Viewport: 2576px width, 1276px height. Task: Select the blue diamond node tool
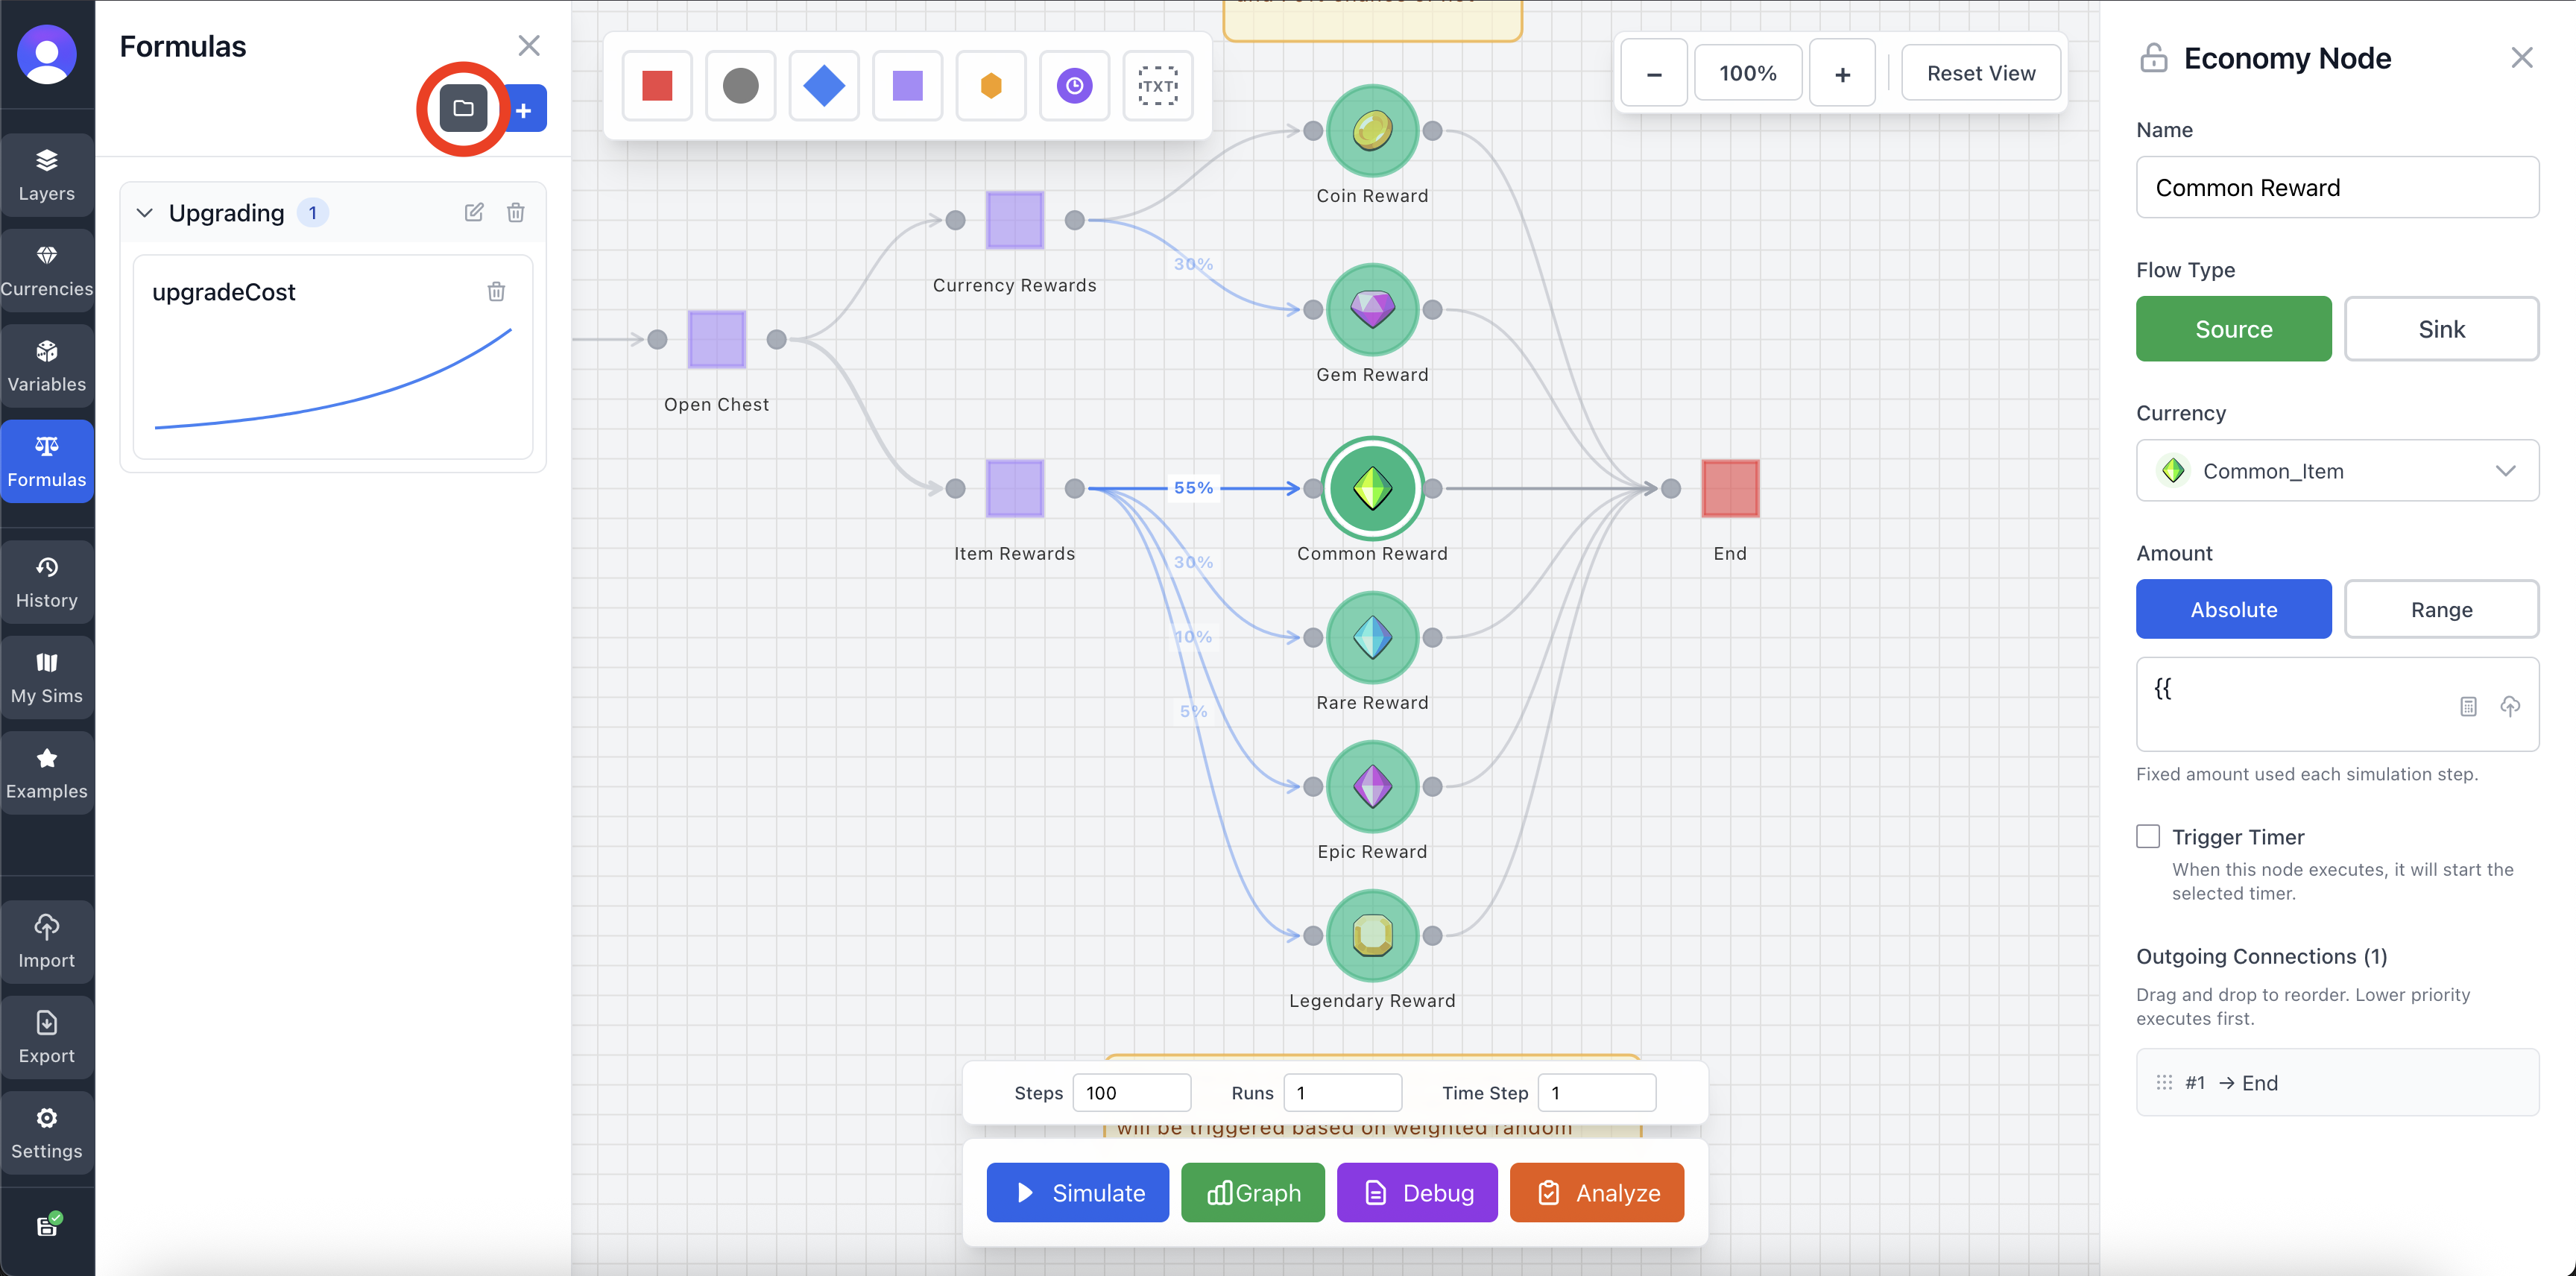tap(824, 86)
